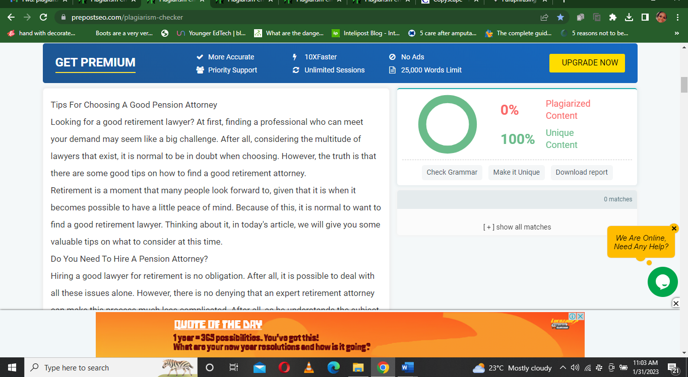Open 'Intelipost Blog' bookmark
Screen dimensions: 688x377
[365, 33]
